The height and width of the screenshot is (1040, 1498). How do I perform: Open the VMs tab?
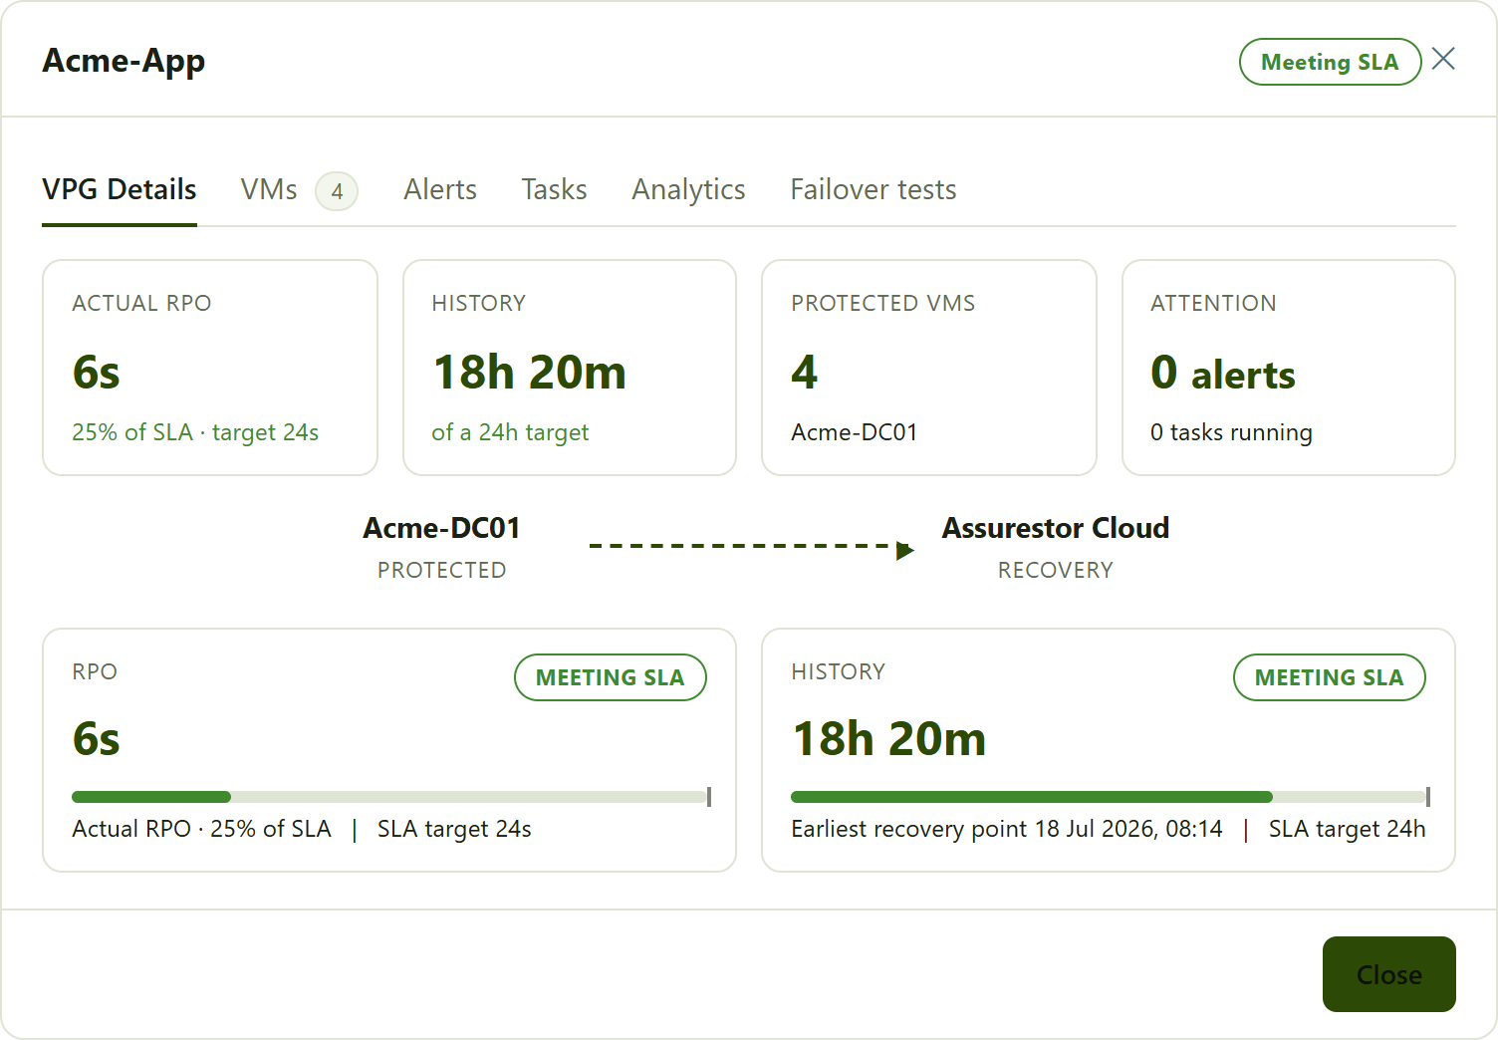[x=299, y=189]
